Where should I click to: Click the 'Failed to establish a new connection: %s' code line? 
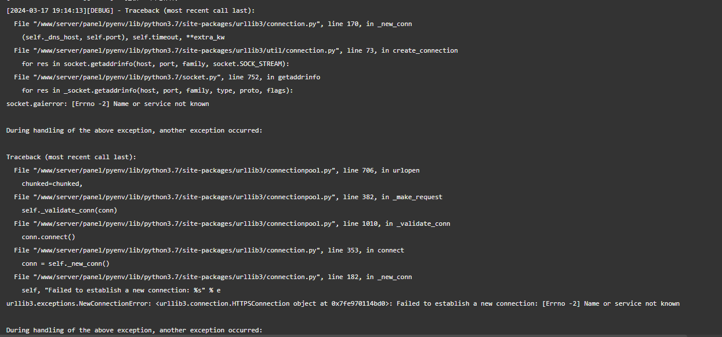pyautogui.click(x=121, y=290)
